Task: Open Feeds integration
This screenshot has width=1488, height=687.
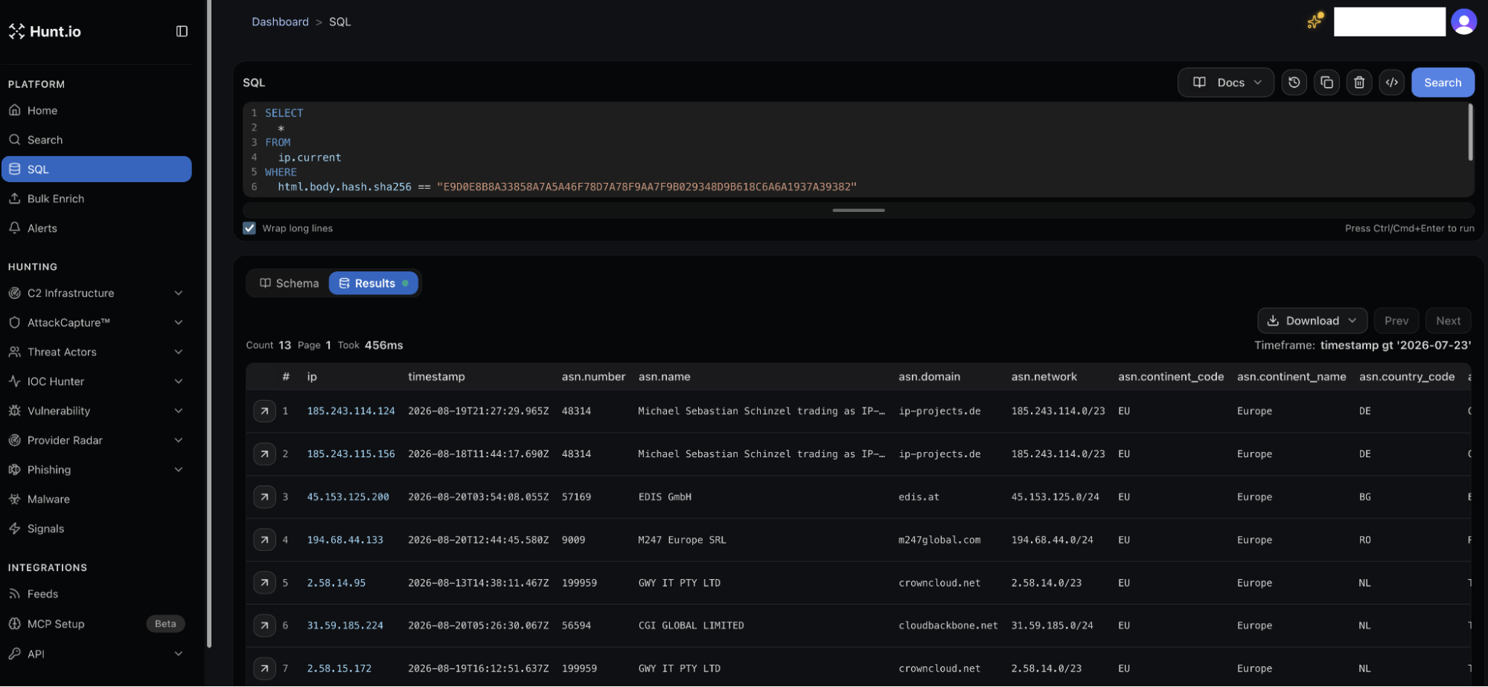Action: [97, 594]
